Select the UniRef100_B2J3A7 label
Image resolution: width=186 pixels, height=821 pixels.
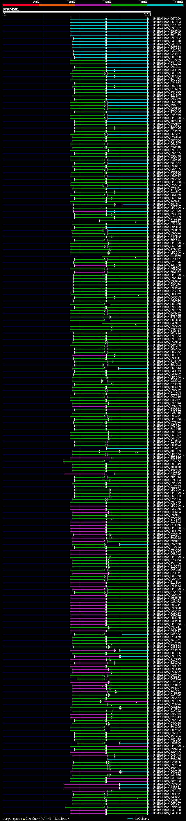(167, 96)
